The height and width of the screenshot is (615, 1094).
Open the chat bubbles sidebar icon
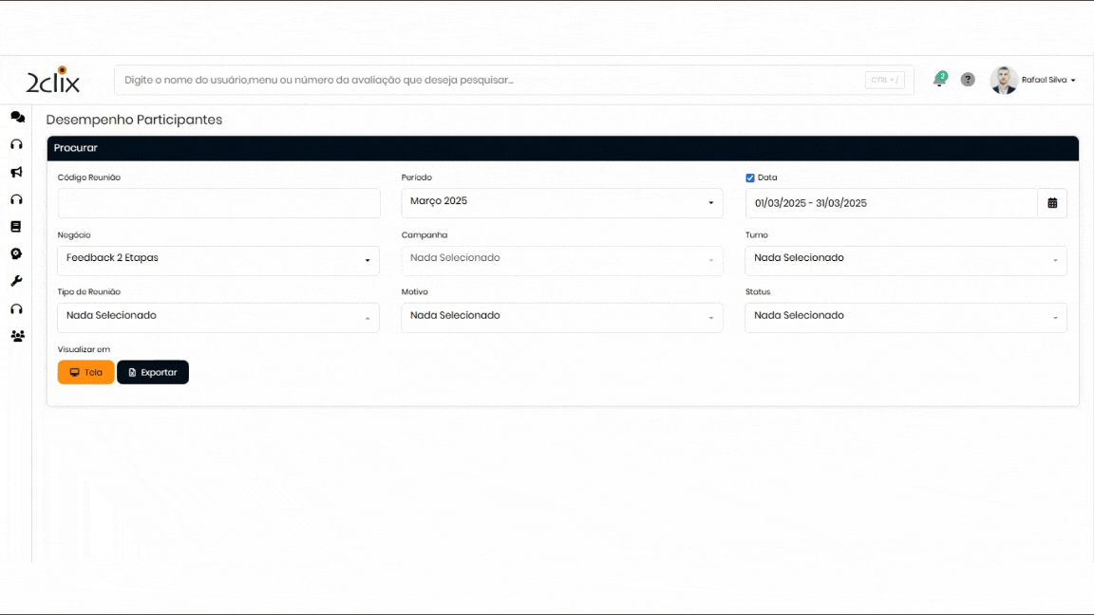pos(17,117)
